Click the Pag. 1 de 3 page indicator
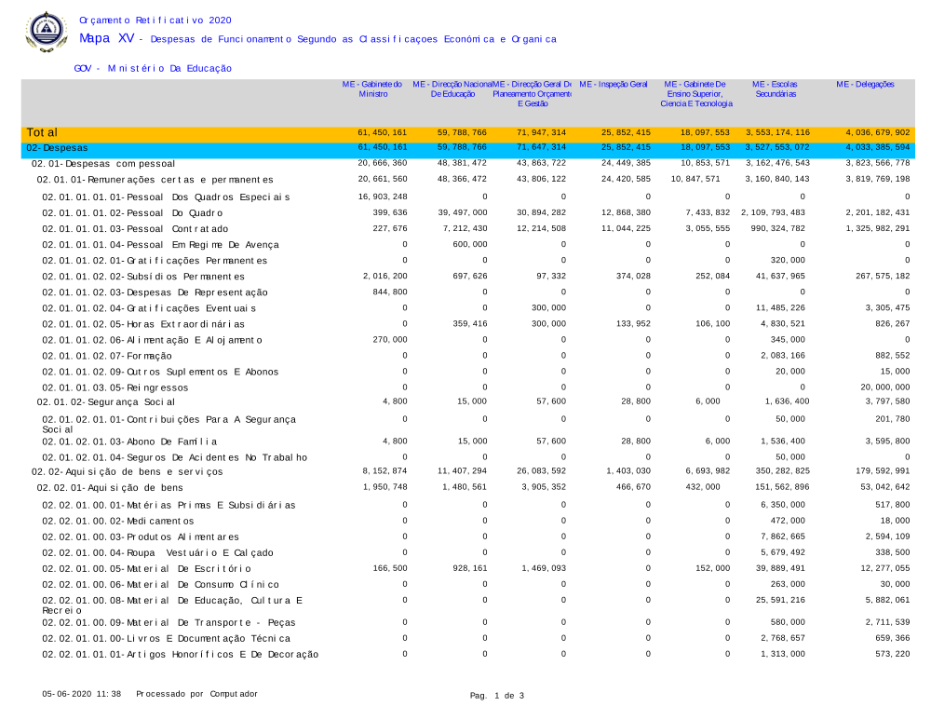Screen dimensions: 931x720 click(x=496, y=696)
